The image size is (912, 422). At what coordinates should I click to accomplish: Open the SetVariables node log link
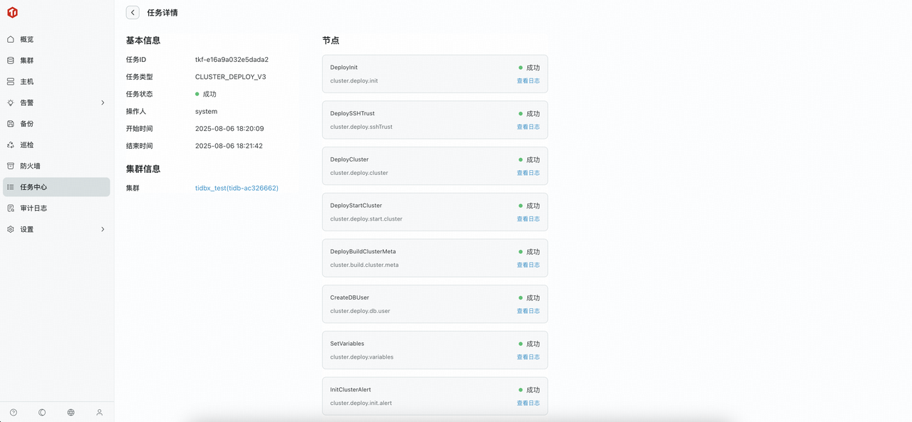click(528, 357)
